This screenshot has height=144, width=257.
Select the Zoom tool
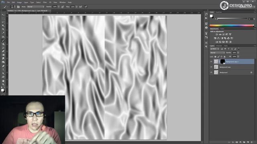pos(3,84)
